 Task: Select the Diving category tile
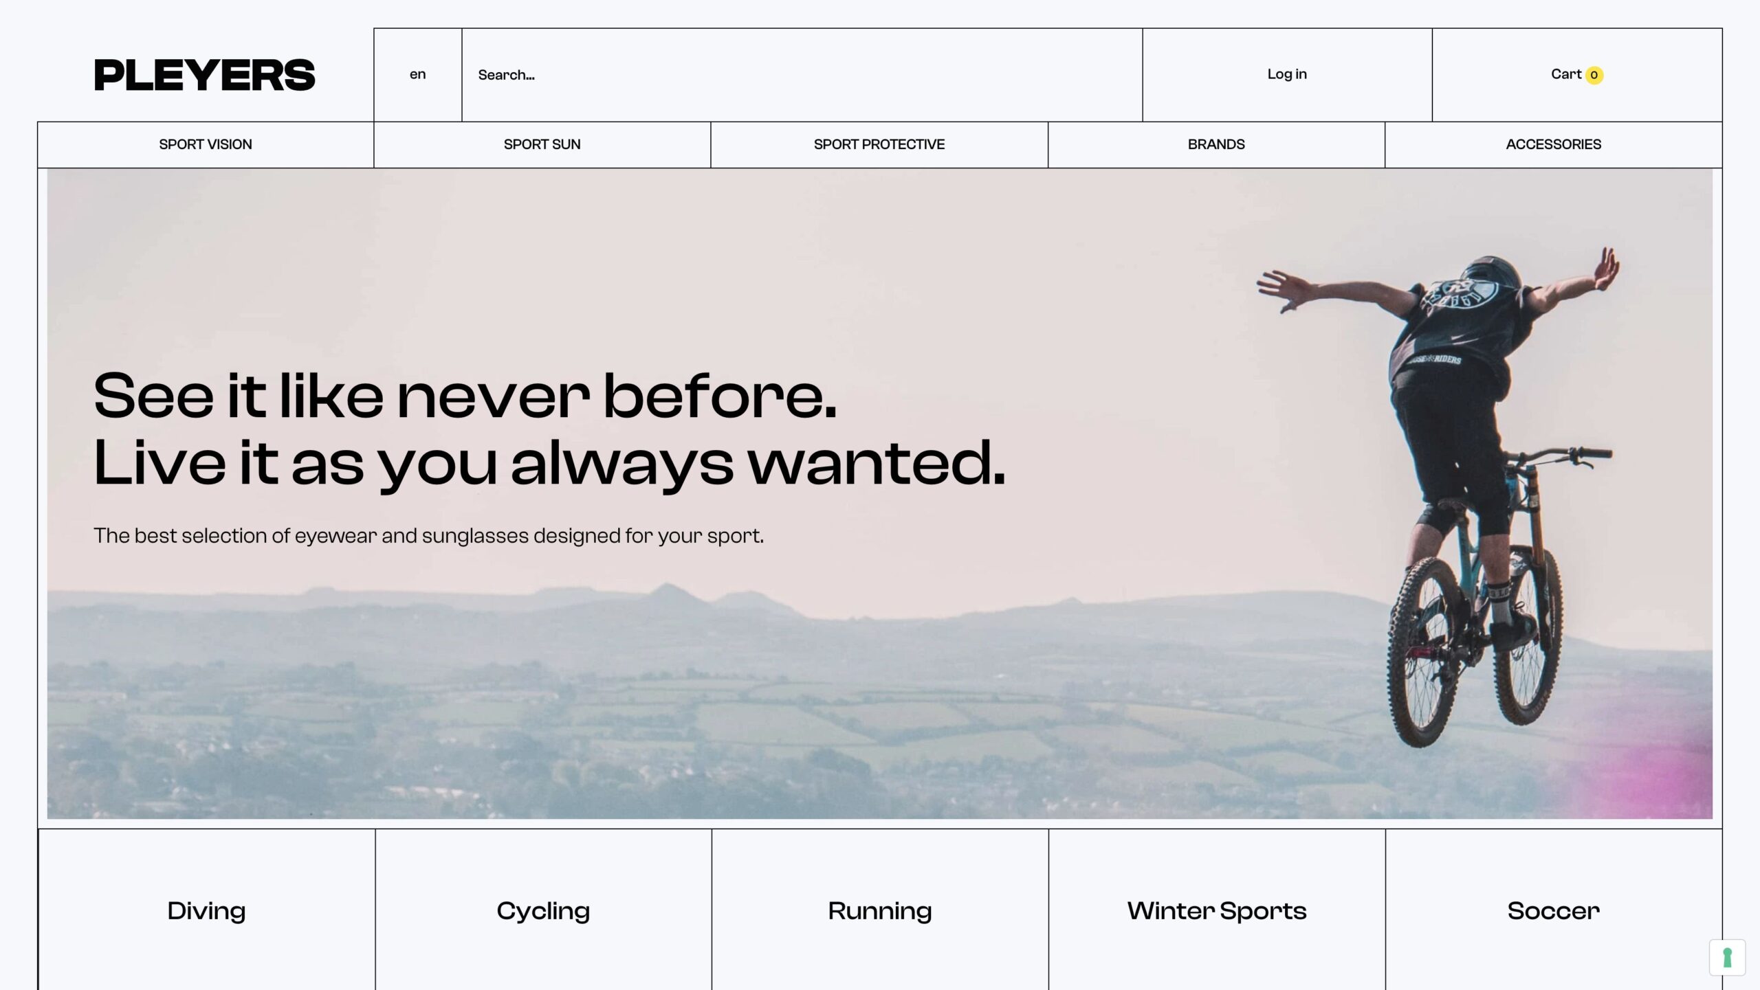(x=206, y=910)
